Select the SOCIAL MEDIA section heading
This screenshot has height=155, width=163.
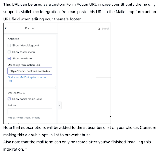pos(16,93)
